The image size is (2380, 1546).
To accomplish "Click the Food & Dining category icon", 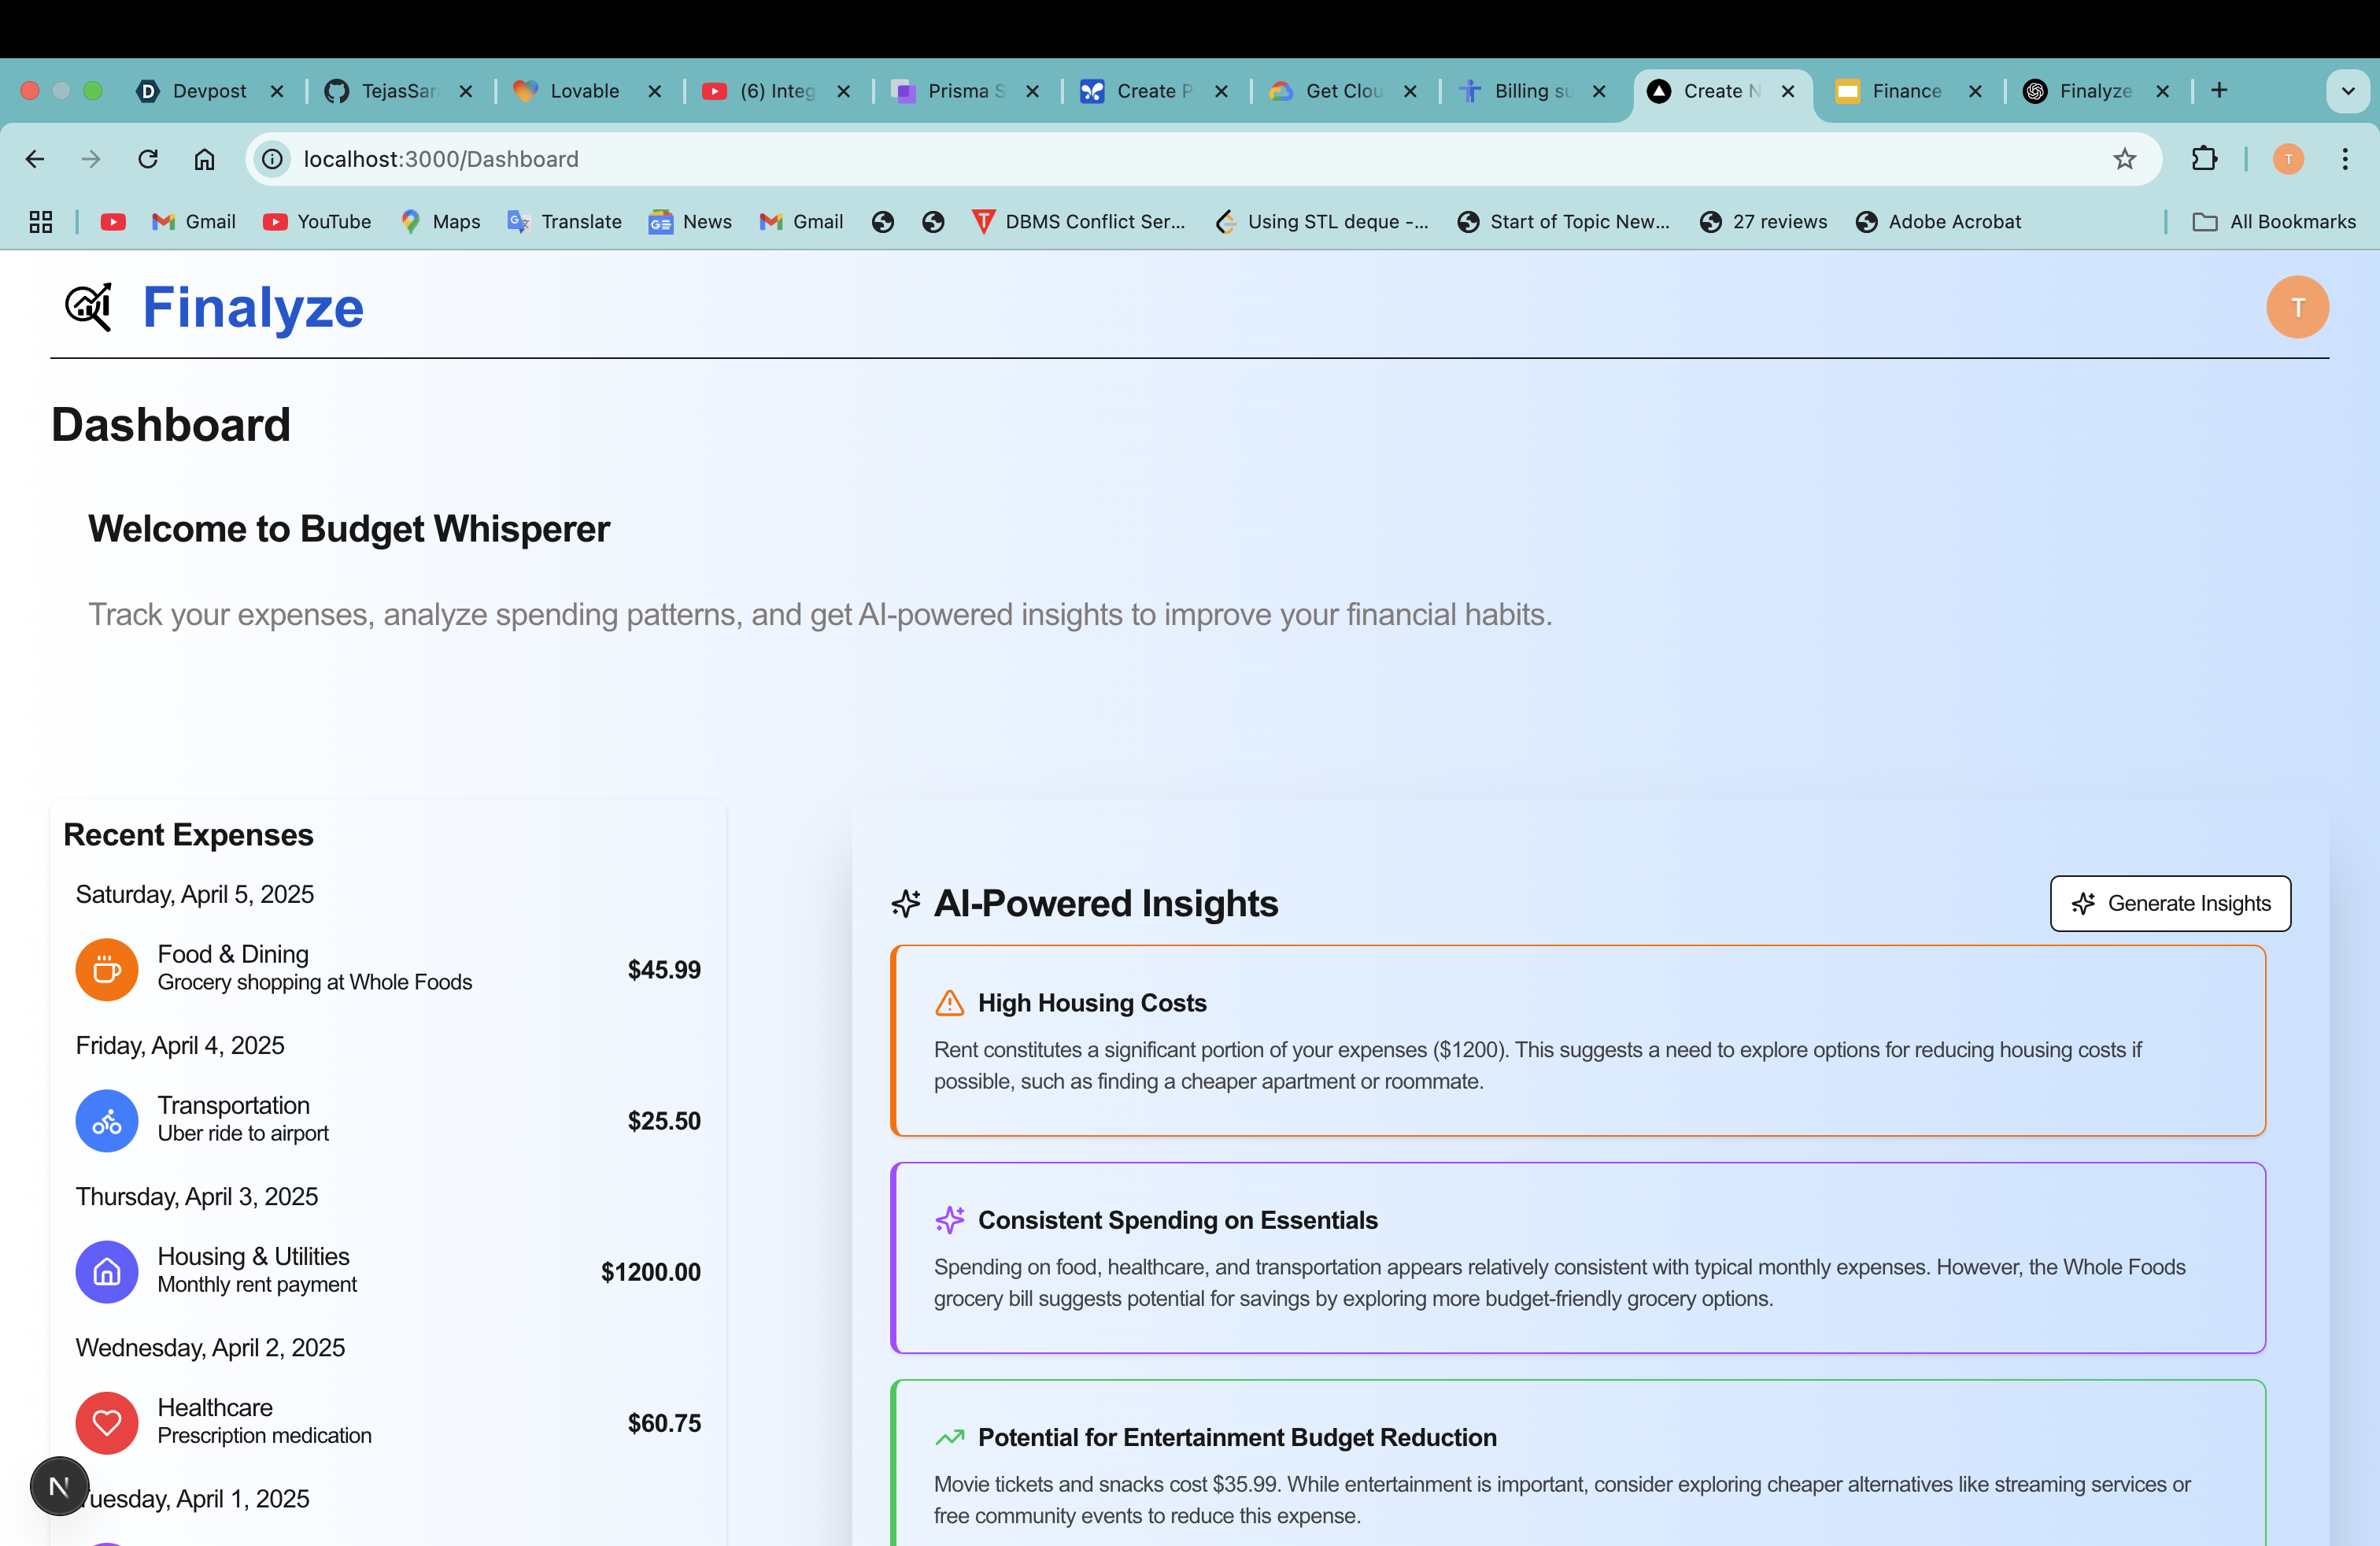I will (x=107, y=969).
